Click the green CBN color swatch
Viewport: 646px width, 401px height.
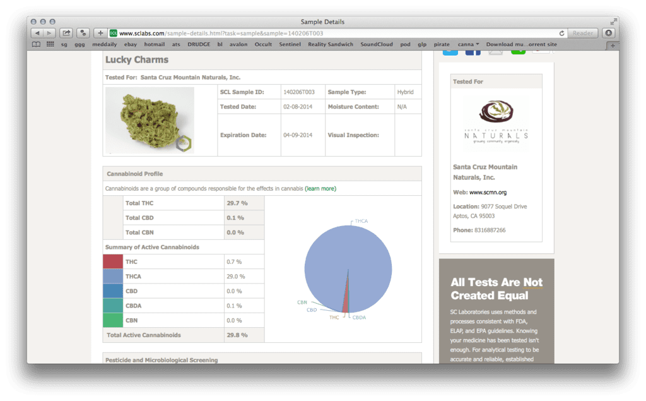(113, 320)
